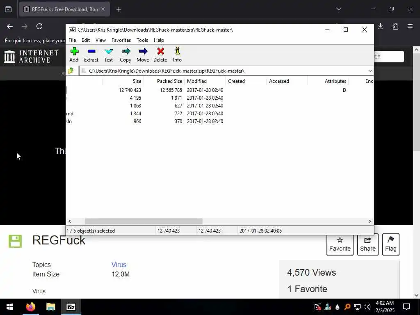This screenshot has width=420, height=315.
Task: Open the Windows notification center
Action: 406,307
